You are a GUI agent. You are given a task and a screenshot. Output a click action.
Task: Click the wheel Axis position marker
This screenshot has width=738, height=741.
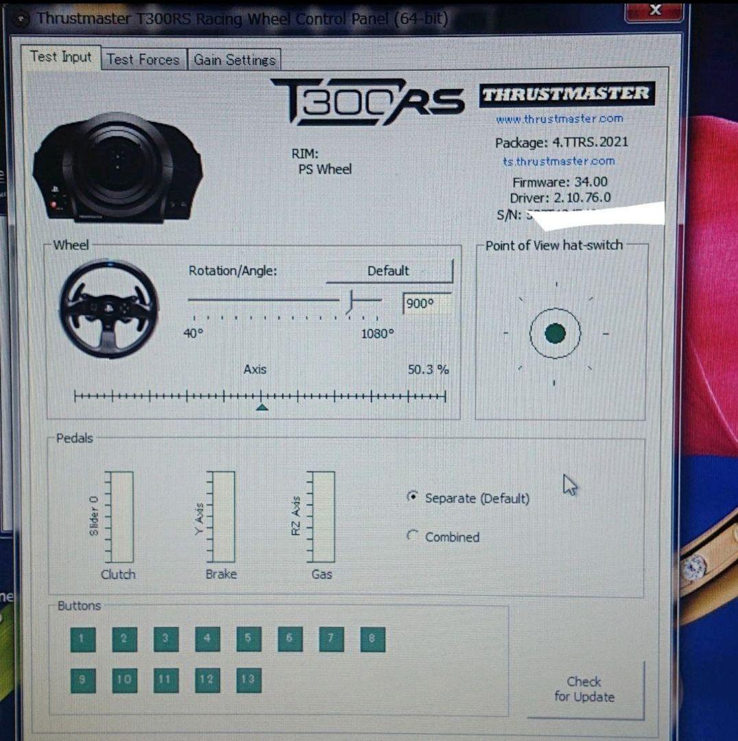point(263,406)
